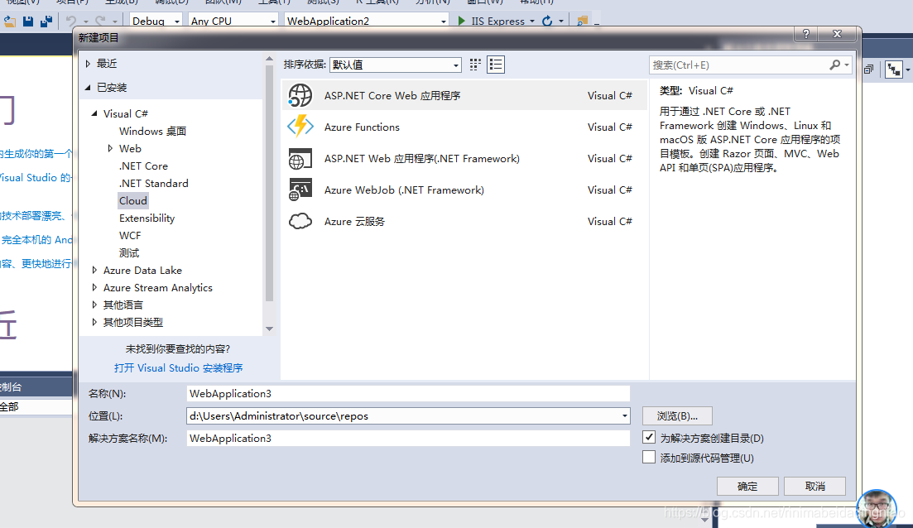This screenshot has width=913, height=528.
Task: Select Windows 桌面 in the tree
Action: coord(152,131)
